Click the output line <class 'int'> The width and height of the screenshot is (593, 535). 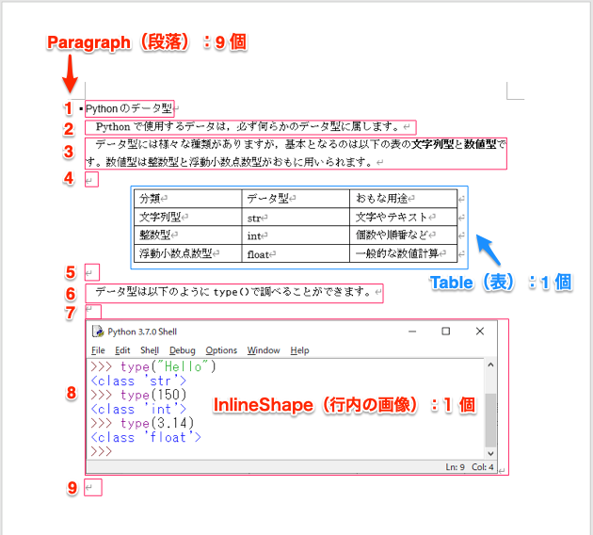(138, 409)
